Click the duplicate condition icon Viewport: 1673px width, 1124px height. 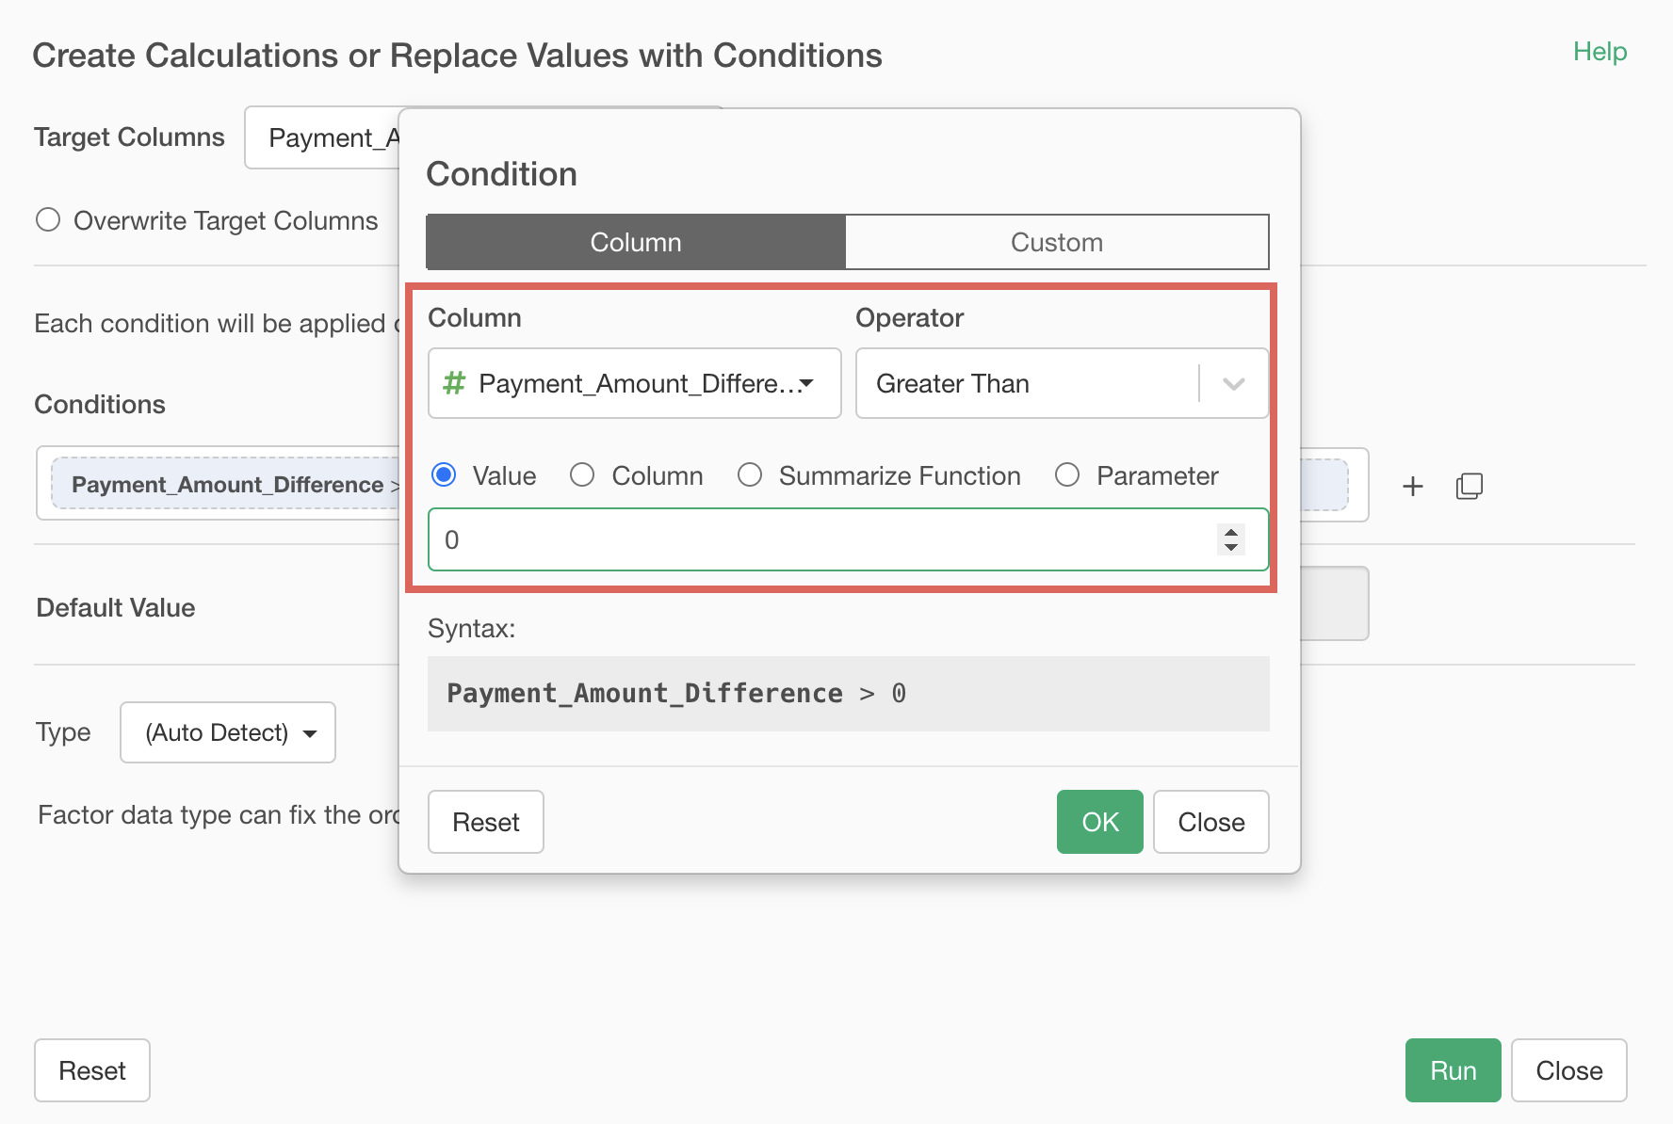pos(1469,487)
